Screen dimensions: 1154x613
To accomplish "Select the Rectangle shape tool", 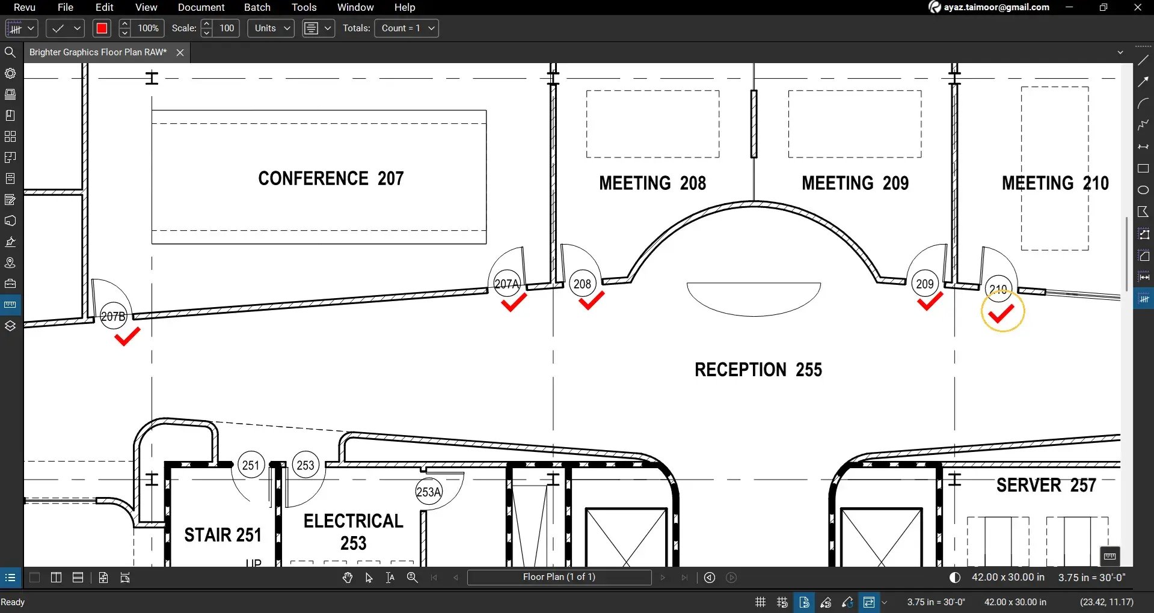I will click(1143, 169).
